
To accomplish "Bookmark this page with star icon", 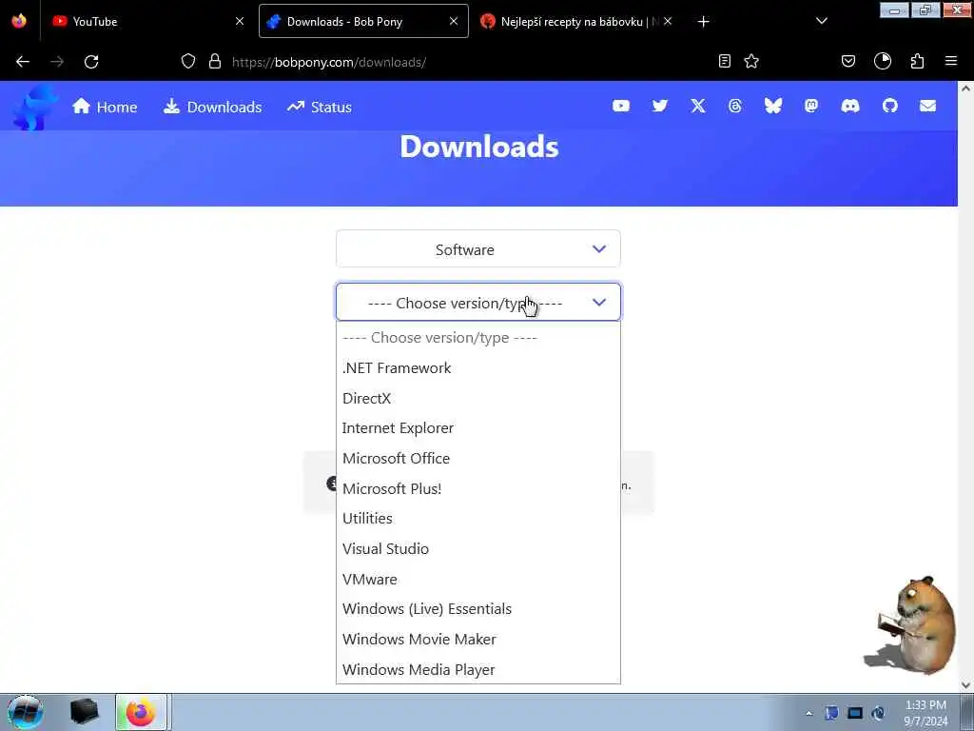I will pyautogui.click(x=751, y=61).
